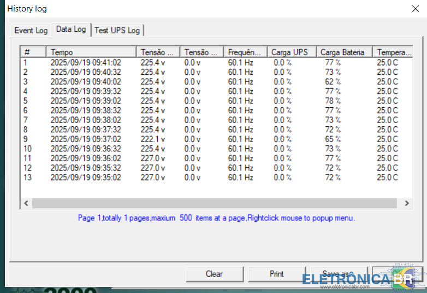Switch to the Event Log tab
427x293 pixels.
tap(31, 30)
